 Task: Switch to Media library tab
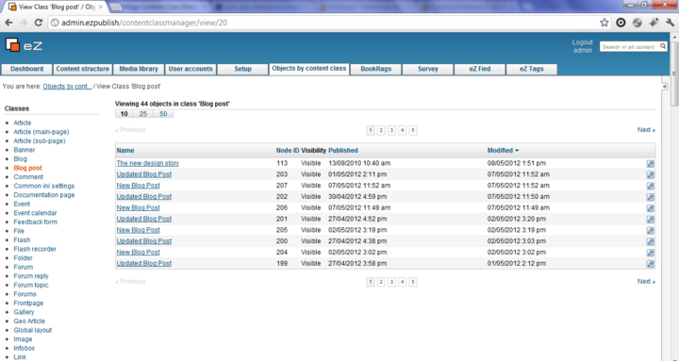coord(139,69)
